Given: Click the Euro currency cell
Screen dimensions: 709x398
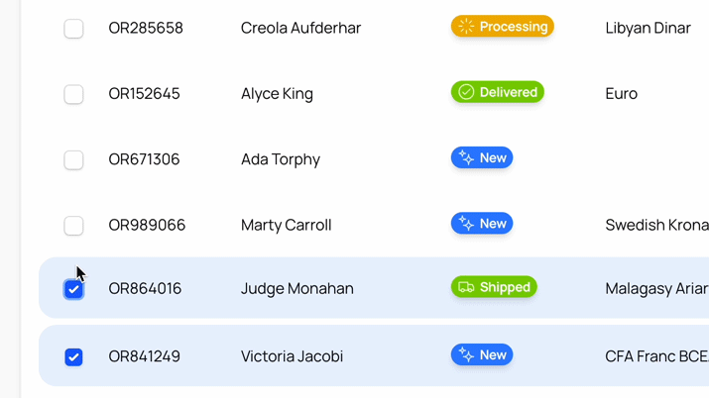Looking at the screenshot, I should 622,94.
